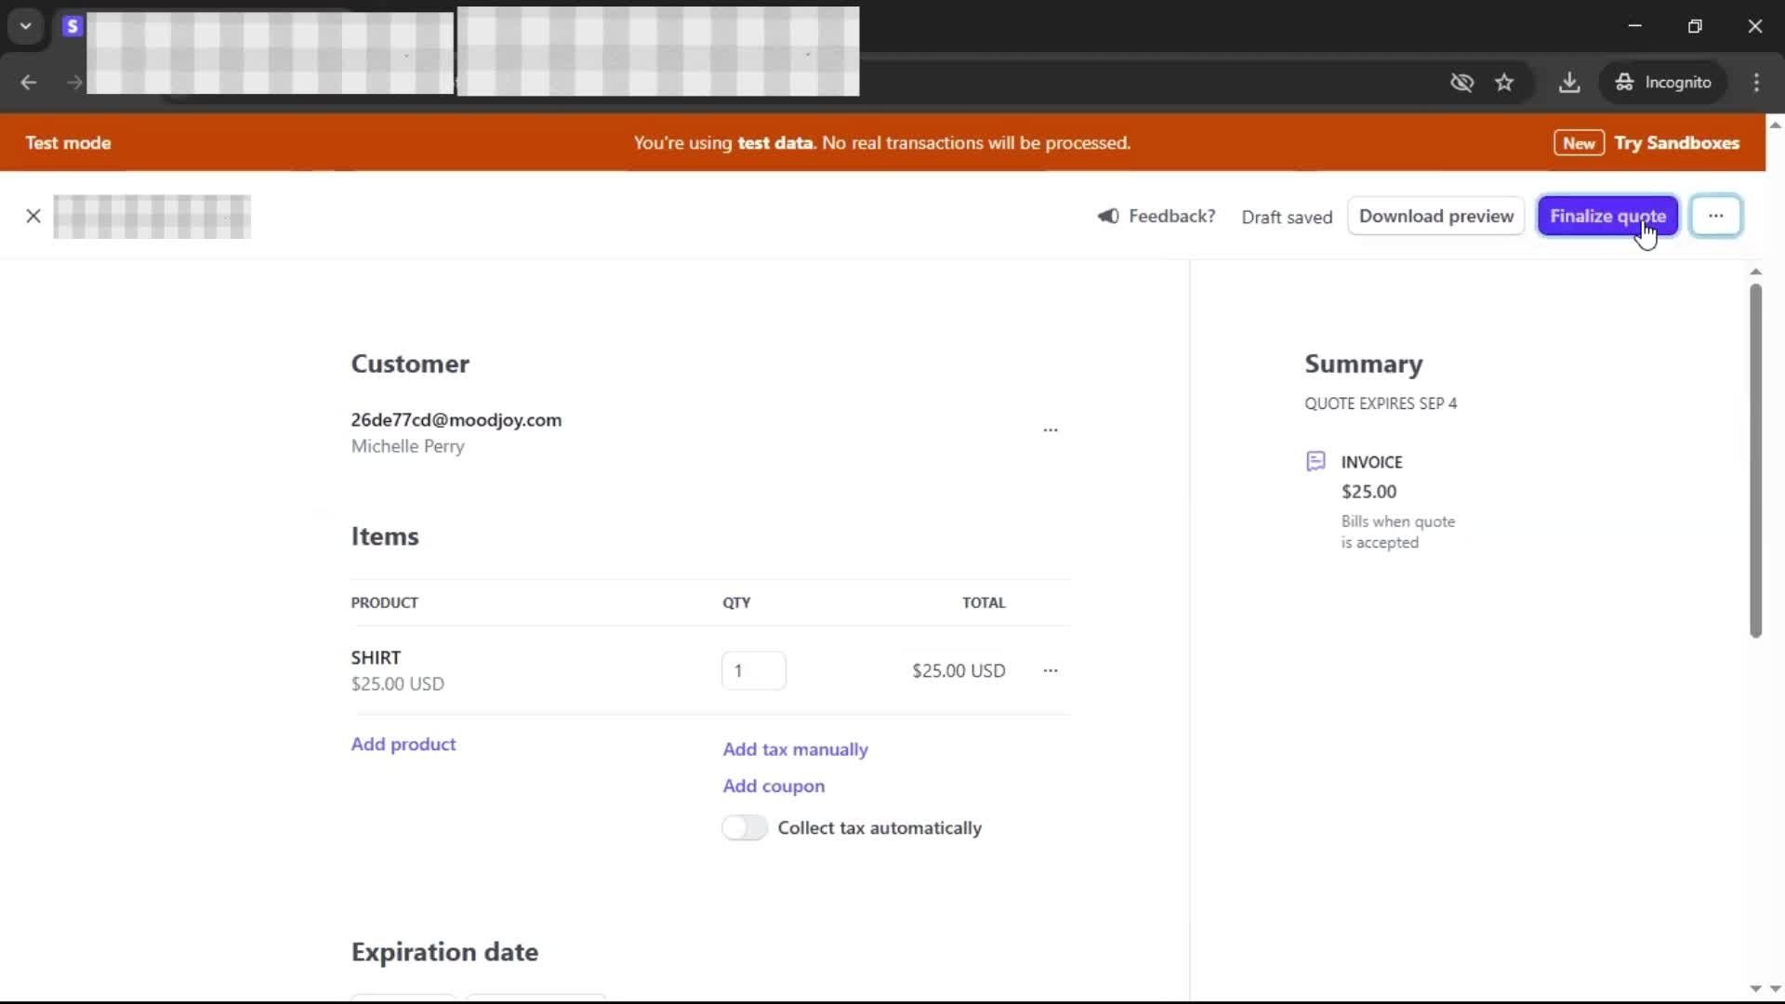1785x1004 pixels.
Task: Bookmark page with star icon
Action: tap(1504, 83)
